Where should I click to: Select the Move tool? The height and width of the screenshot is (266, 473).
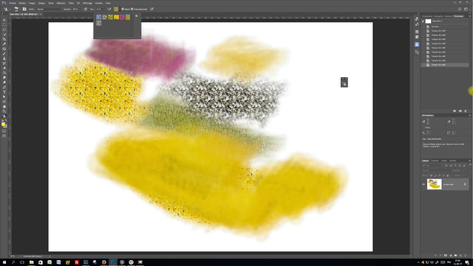(4, 20)
